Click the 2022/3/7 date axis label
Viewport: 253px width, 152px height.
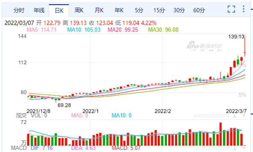tap(236, 111)
